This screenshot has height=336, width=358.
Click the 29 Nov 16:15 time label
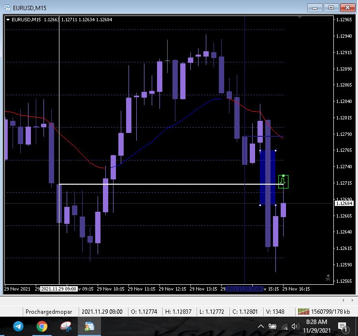click(296, 289)
